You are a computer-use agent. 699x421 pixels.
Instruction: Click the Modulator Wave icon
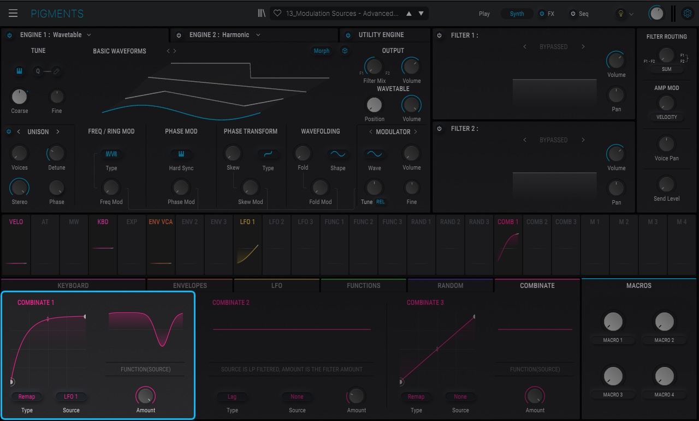375,154
